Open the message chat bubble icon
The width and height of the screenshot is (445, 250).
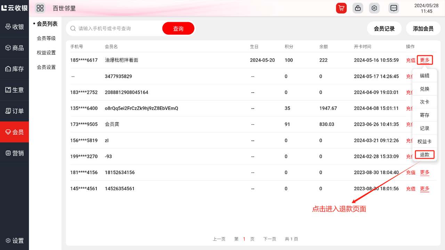pyautogui.click(x=394, y=8)
